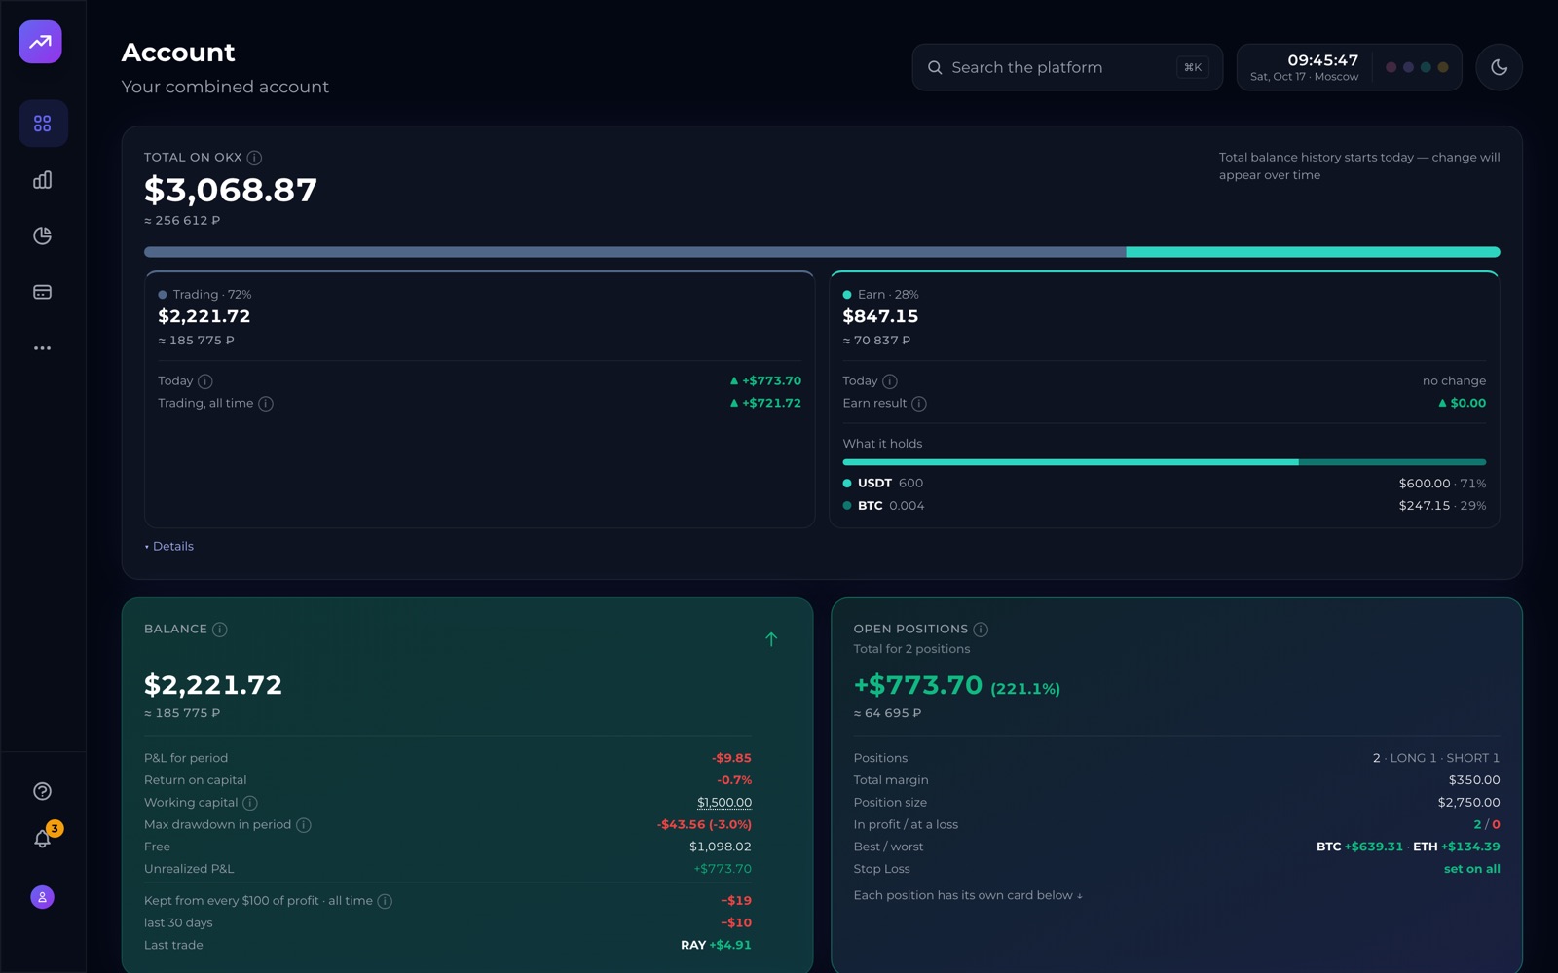
Task: Open the help question-mark icon
Action: (43, 791)
